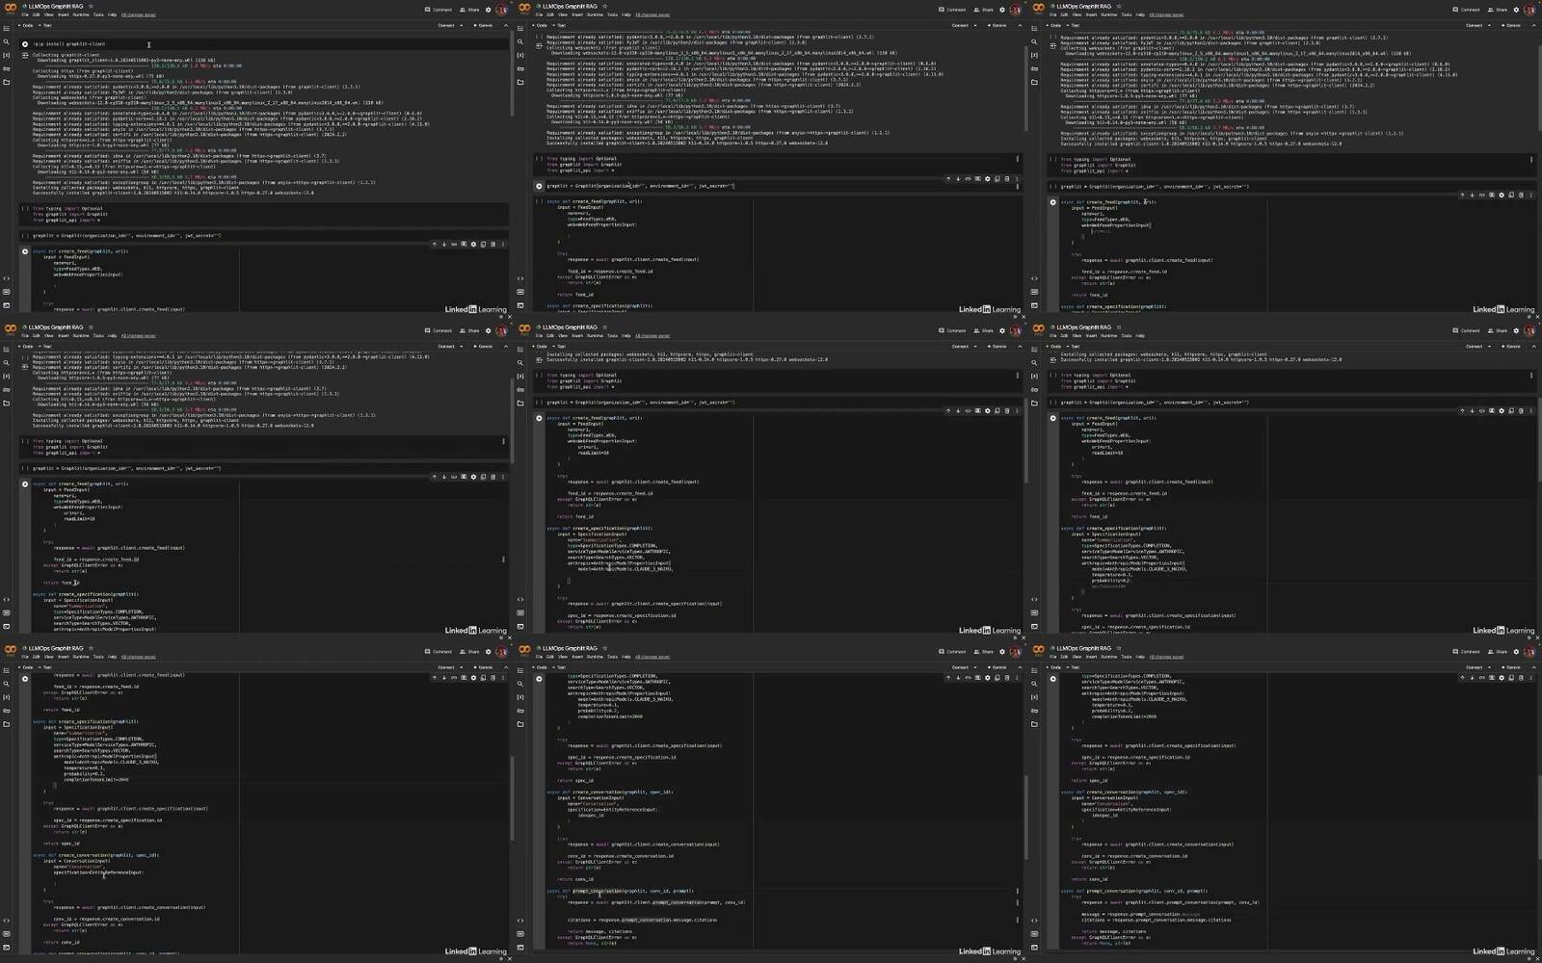This screenshot has width=1542, height=963.
Task: Toggle the notebook star in top-right frame
Action: point(1118,6)
